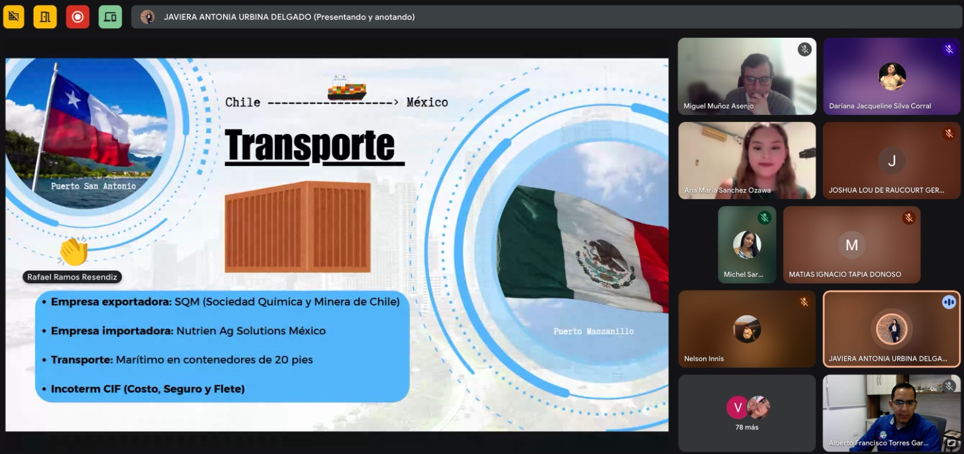This screenshot has width=964, height=454.
Task: Click 'MATIAS IGNACIO TAPIA DONOSO' name label
Action: click(x=845, y=274)
